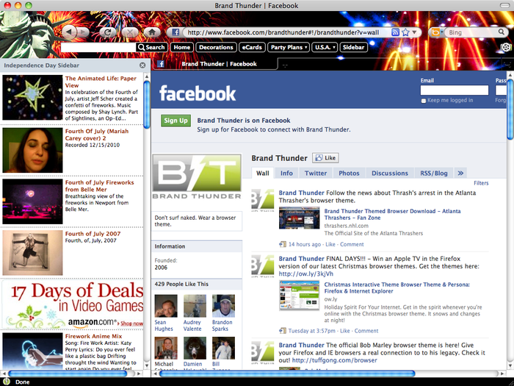Click the Fourth of July 2007 thumbnail

click(x=32, y=252)
